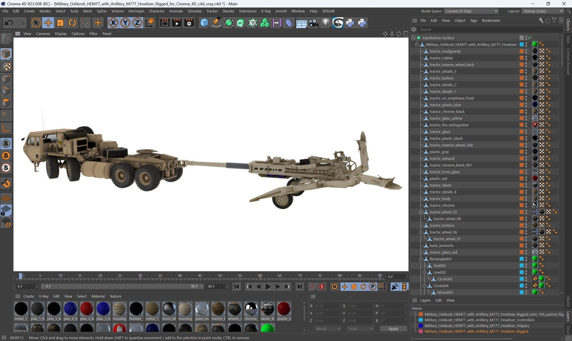Viewport: 572px width, 341px height.
Task: Open the Extensions menu
Action: coord(248,11)
